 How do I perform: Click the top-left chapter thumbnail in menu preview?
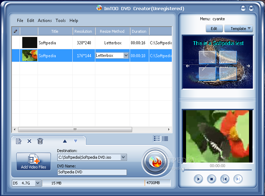(x=207, y=57)
